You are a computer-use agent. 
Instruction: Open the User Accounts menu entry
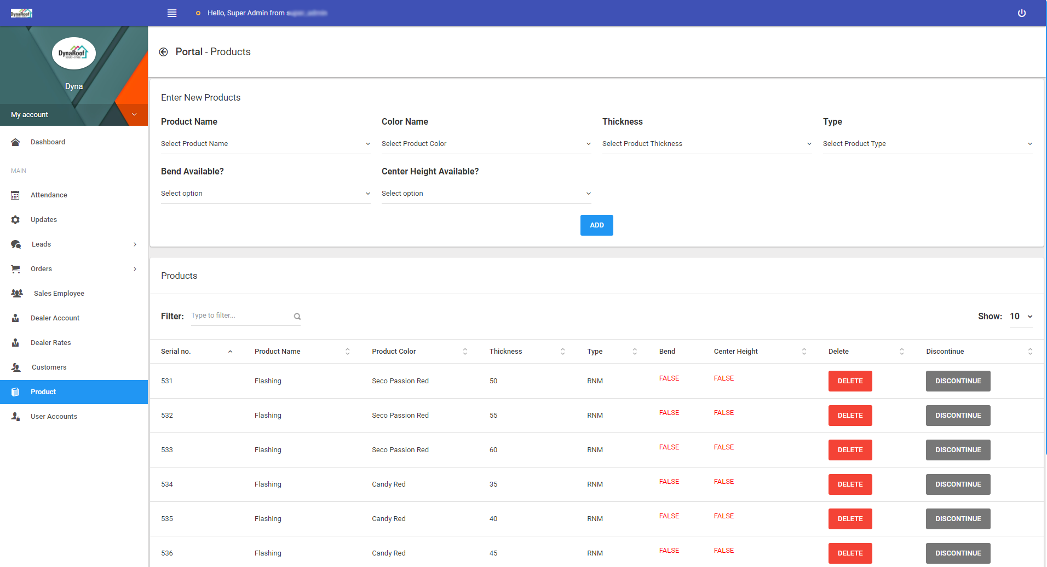[x=54, y=416]
